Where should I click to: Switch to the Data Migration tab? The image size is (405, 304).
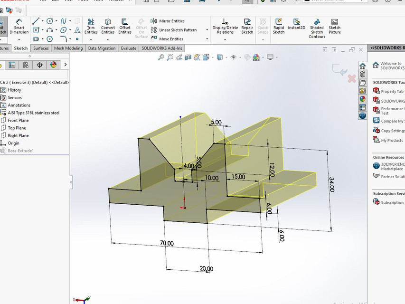pos(102,48)
